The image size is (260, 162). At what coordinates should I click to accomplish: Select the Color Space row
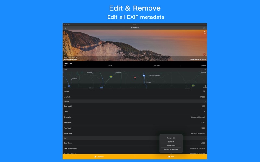point(135,143)
